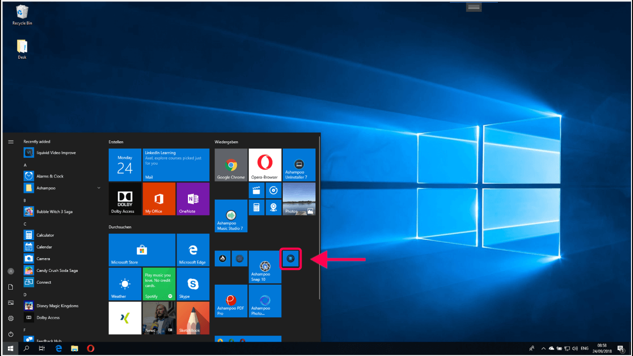Viewport: 633px width, 356px height.
Task: Open the Action Center notification icon
Action: pos(620,349)
